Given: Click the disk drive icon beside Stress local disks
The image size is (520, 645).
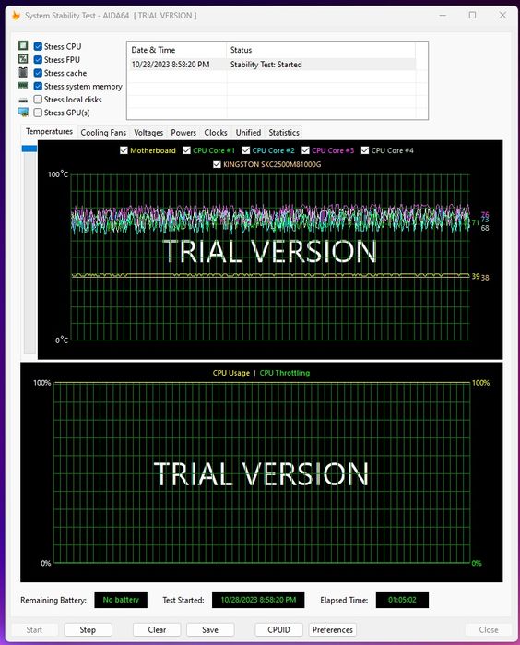Looking at the screenshot, I should (23, 100).
